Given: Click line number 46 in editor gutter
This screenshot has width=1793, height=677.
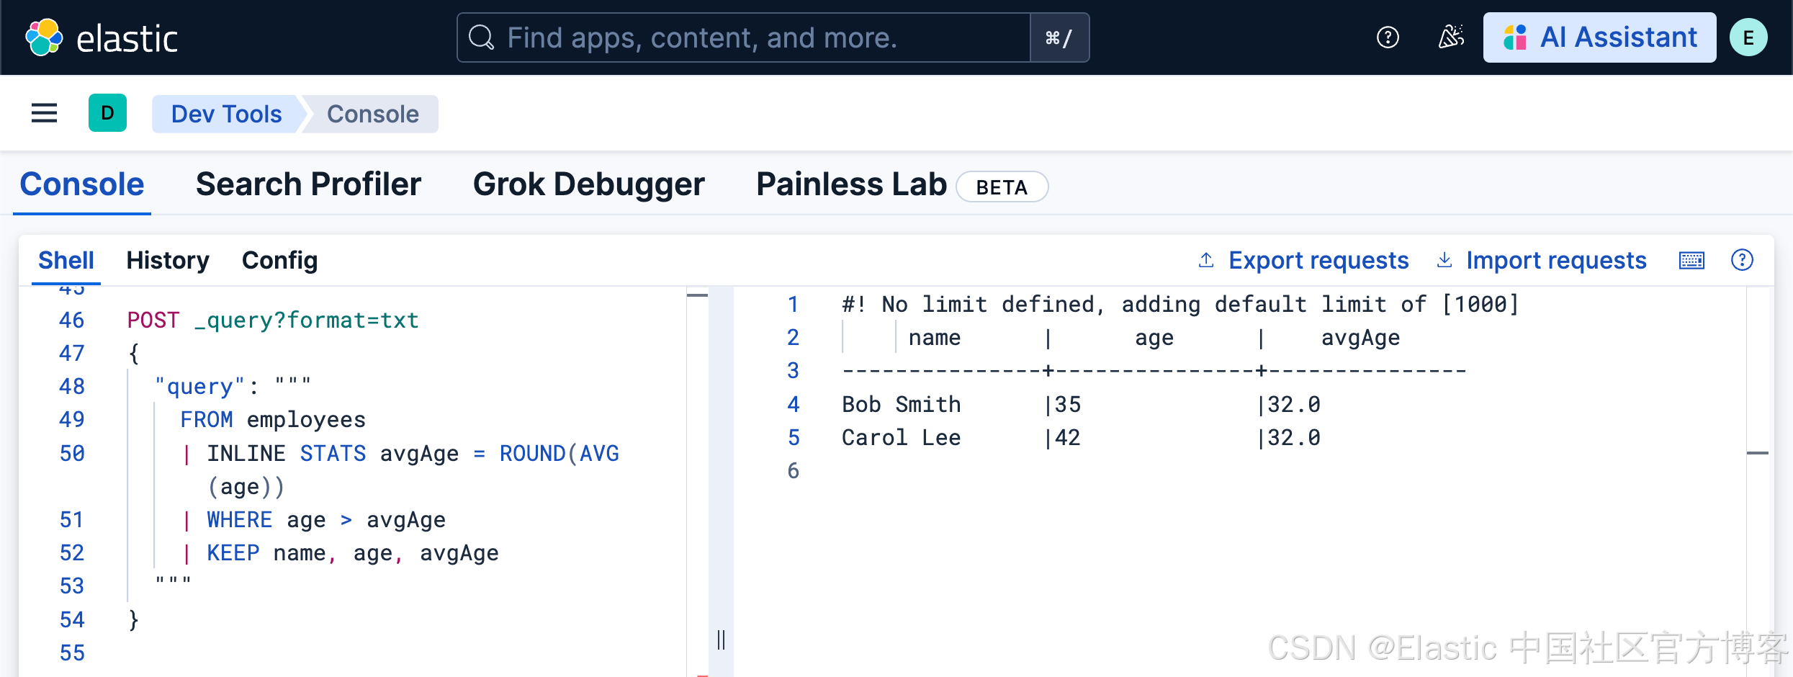Looking at the screenshot, I should point(71,320).
